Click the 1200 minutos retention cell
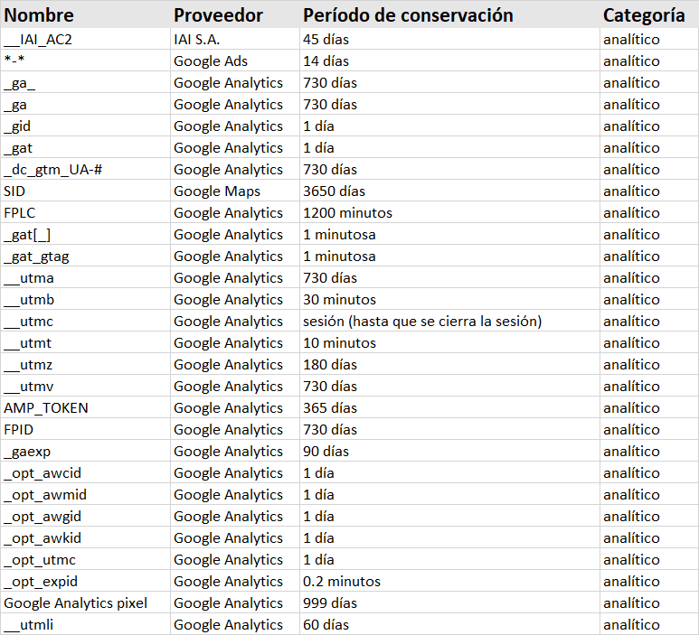 pos(347,213)
